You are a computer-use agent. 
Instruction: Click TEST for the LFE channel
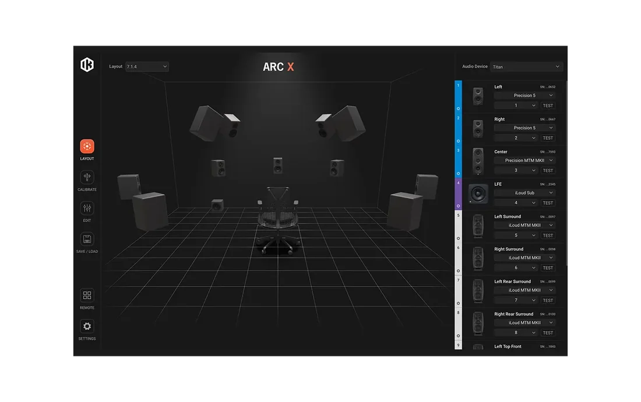[548, 203]
